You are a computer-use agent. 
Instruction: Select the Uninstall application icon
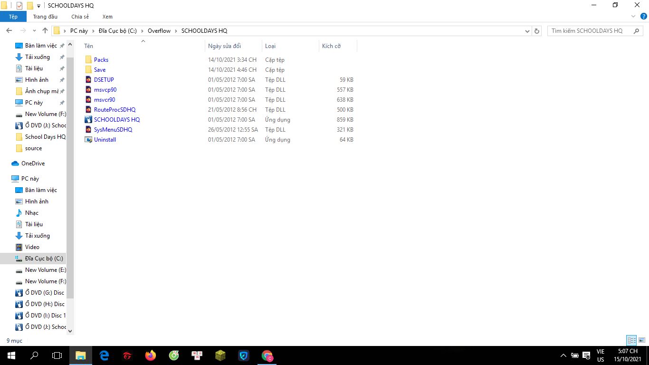tap(88, 140)
